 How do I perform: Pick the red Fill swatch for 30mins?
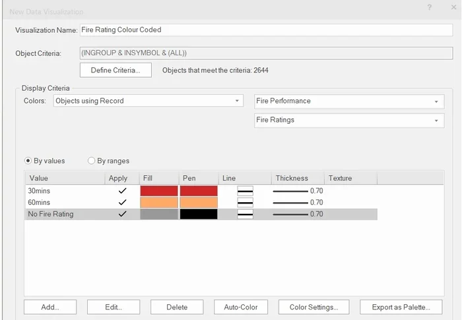159,190
